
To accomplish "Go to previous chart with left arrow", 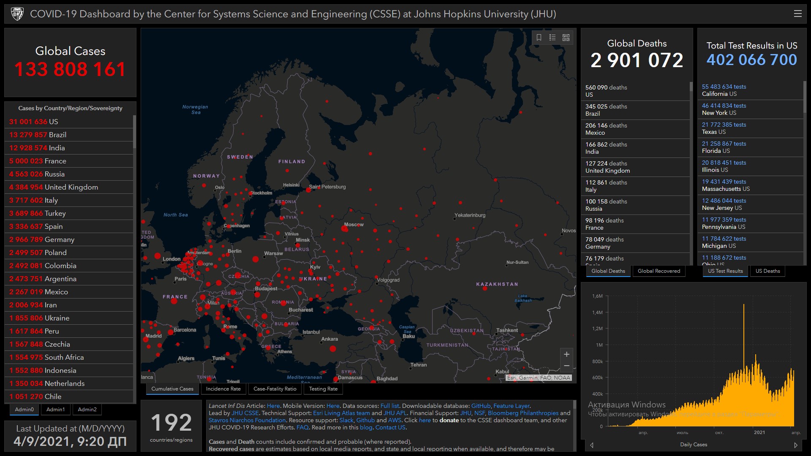I will coord(592,445).
